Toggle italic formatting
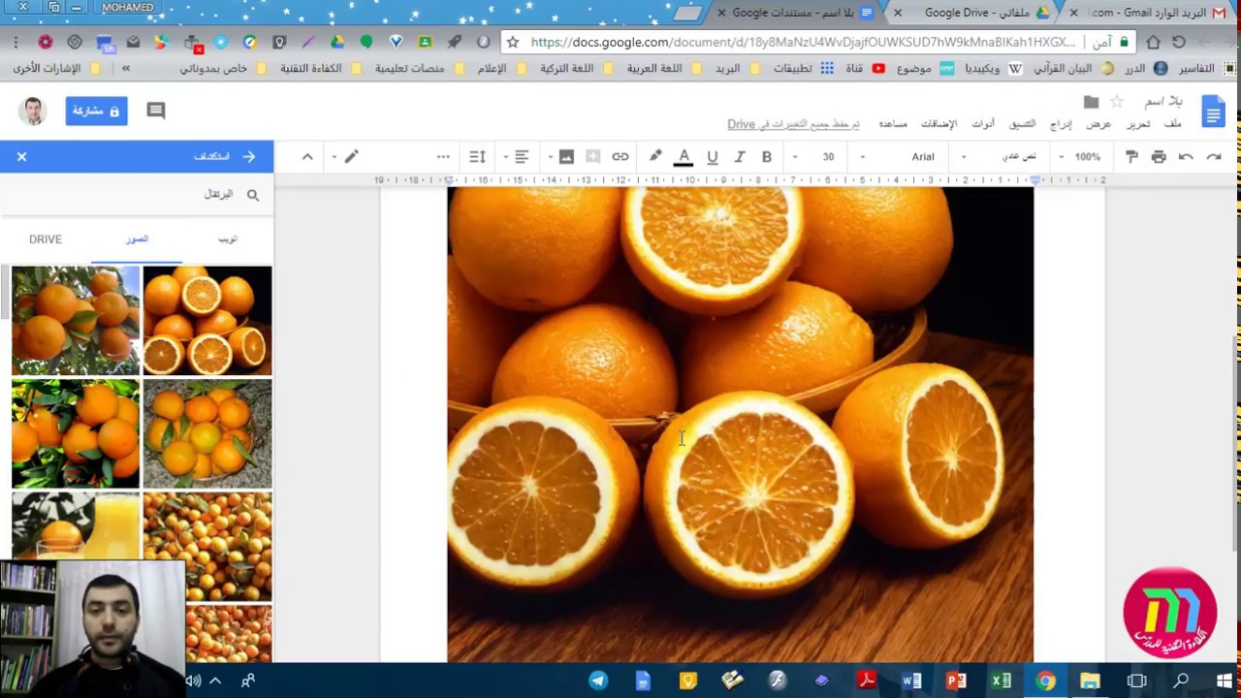Viewport: 1241px width, 698px height. click(x=739, y=157)
